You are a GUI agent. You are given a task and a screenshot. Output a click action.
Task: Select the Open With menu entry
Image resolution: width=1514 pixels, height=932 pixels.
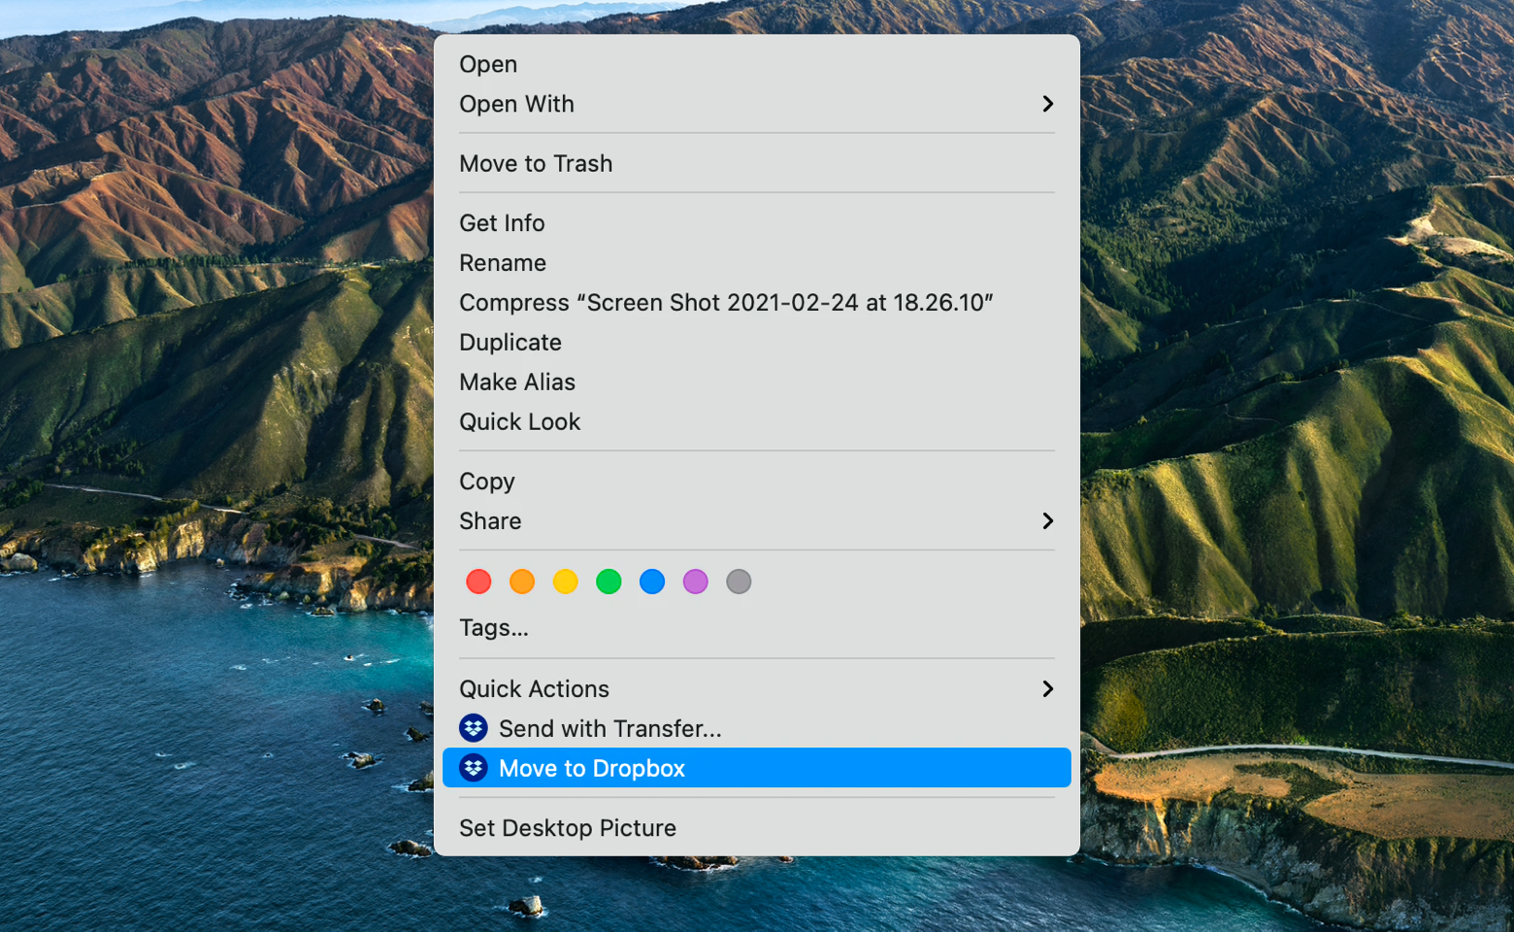[x=756, y=104]
